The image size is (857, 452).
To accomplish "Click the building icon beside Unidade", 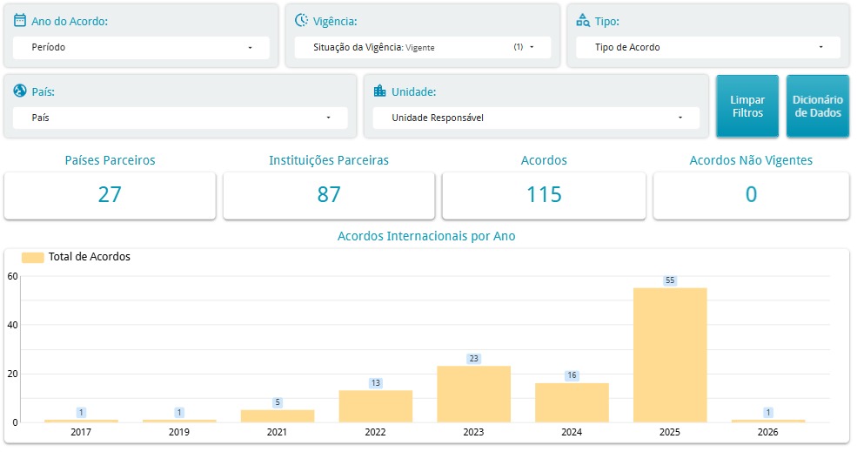I will point(379,91).
